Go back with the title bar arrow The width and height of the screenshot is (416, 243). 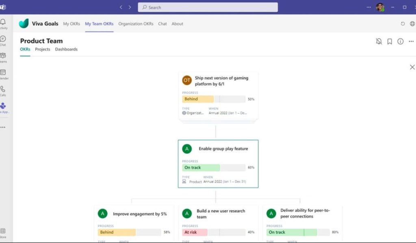click(x=121, y=7)
